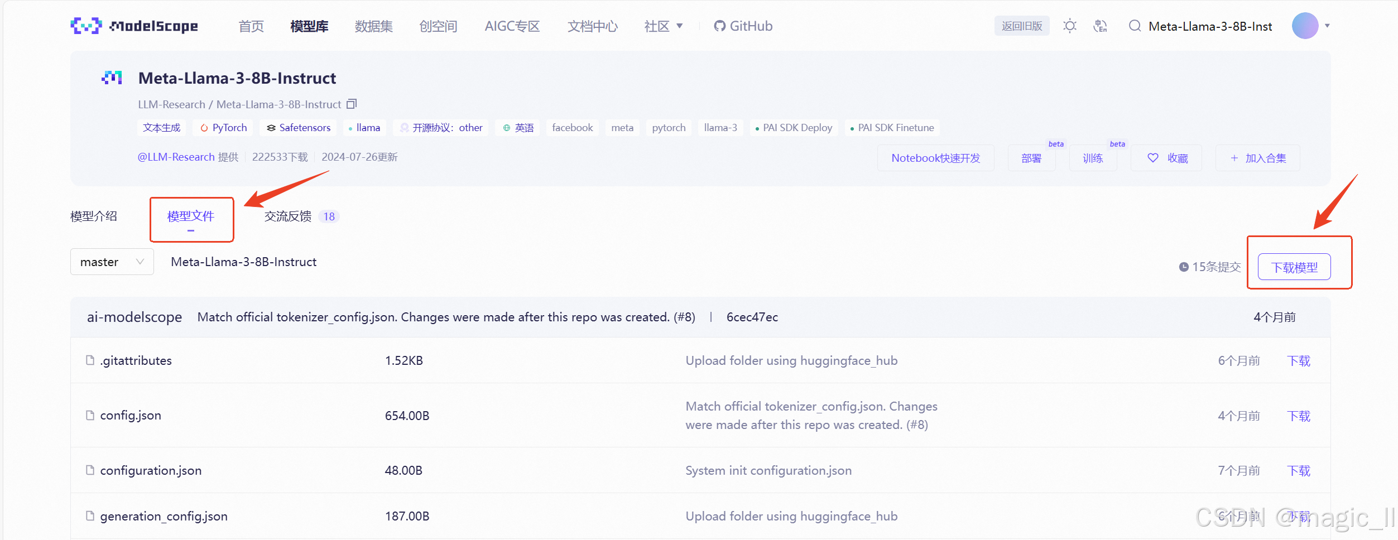The width and height of the screenshot is (1398, 540).
Task: Click the llama tag
Action: 364,128
